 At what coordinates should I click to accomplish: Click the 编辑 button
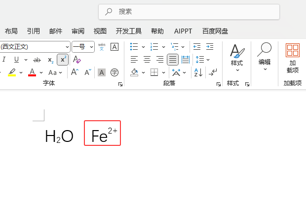tap(265, 56)
